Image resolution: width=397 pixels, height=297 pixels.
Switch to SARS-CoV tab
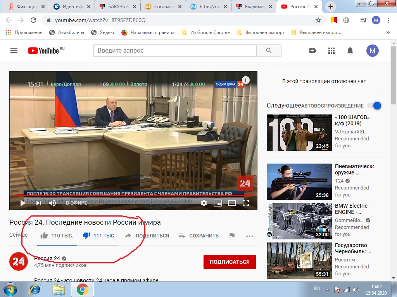click(117, 7)
